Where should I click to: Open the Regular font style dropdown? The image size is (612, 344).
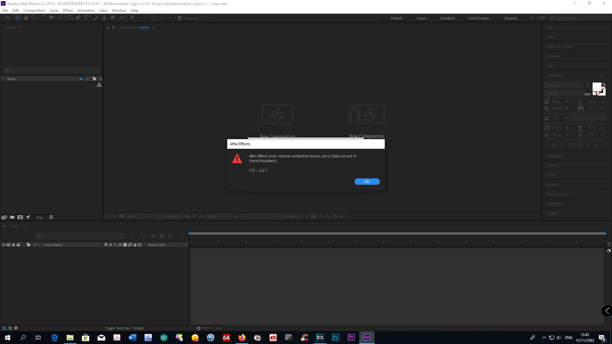click(x=563, y=93)
